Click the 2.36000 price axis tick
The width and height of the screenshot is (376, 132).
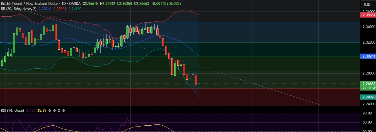[x=369, y=11]
